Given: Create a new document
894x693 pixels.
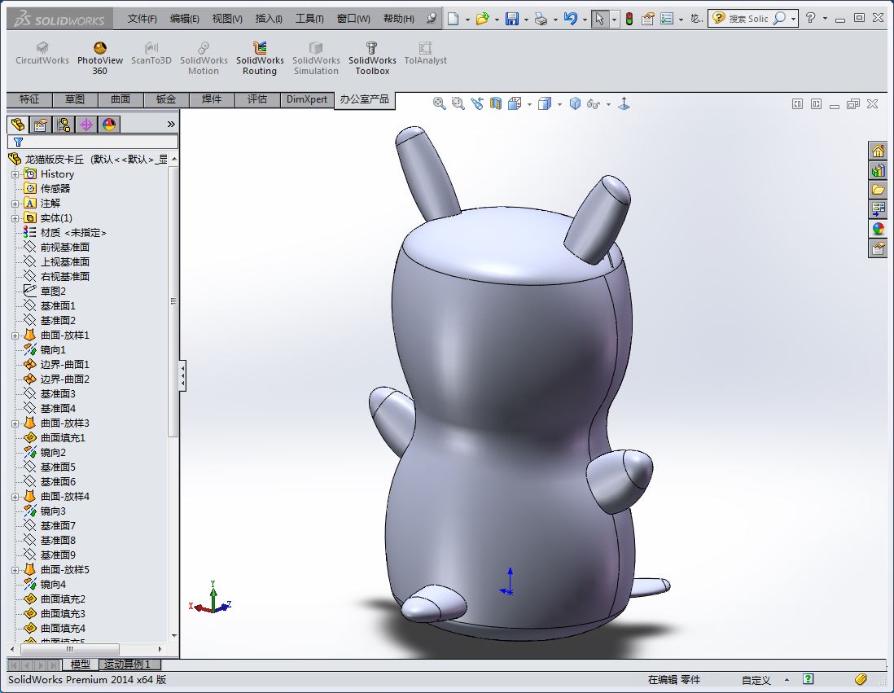Looking at the screenshot, I should click(454, 19).
